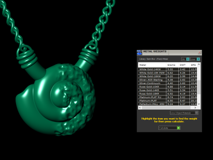The width and height of the screenshot is (213, 160).
Task: Click the metal list scroll up arrow
Action: tap(199, 64)
